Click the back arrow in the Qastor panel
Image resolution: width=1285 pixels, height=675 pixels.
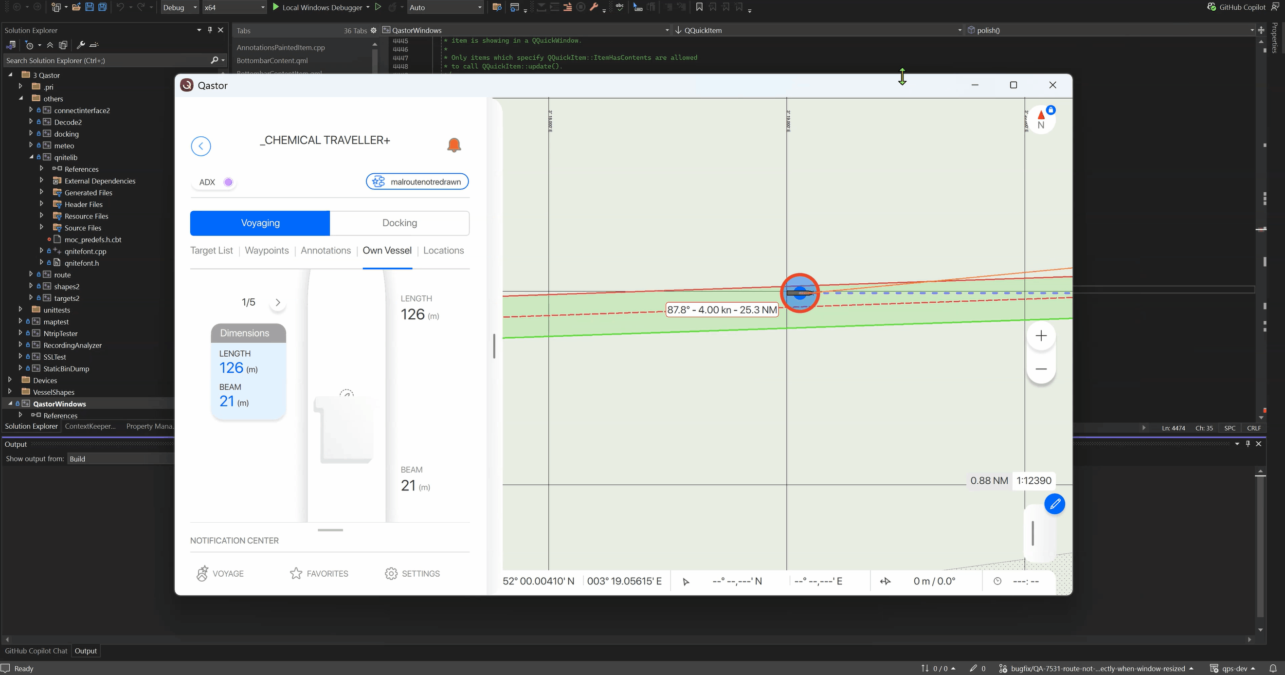point(200,146)
